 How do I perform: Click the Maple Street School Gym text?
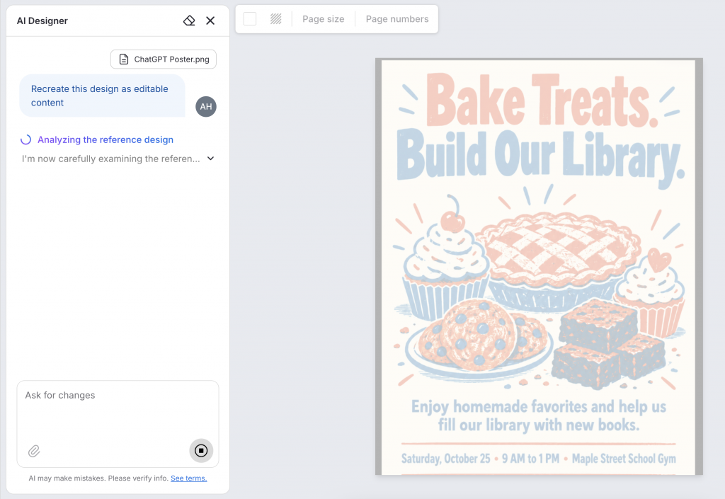[x=624, y=459]
